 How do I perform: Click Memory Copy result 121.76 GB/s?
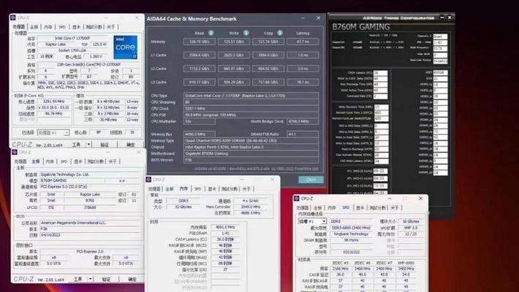pyautogui.click(x=268, y=42)
